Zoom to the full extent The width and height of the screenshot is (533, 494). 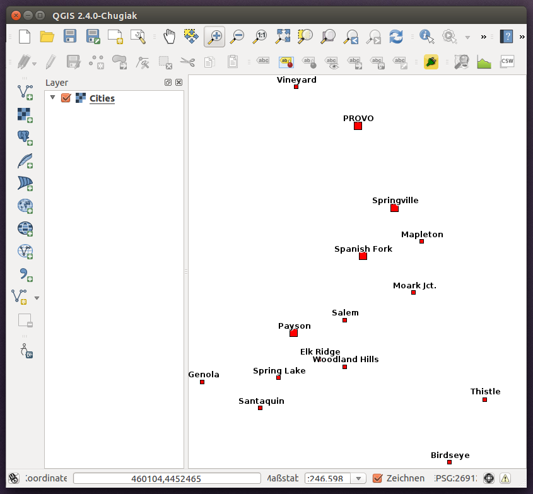click(282, 37)
